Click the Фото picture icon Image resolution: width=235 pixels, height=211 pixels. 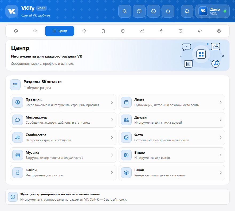coord(126,137)
